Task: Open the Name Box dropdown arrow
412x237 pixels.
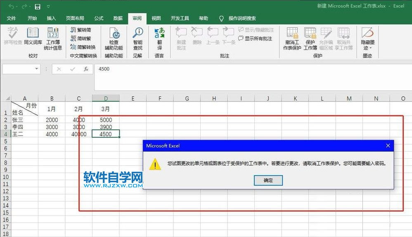Action: (x=36, y=69)
